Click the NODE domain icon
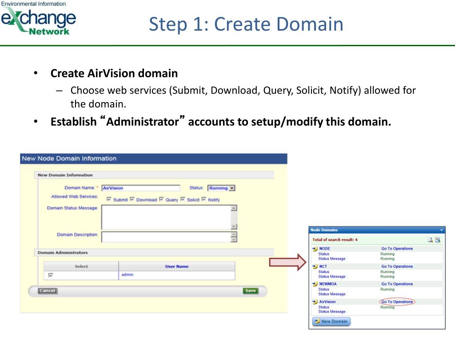The height and width of the screenshot is (341, 455). click(315, 249)
